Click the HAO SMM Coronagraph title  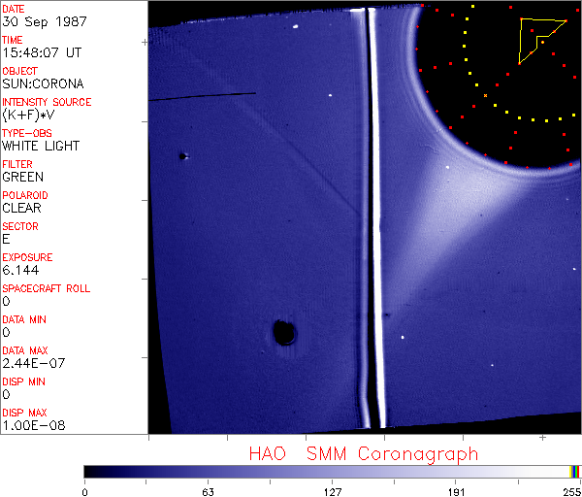coord(364,454)
